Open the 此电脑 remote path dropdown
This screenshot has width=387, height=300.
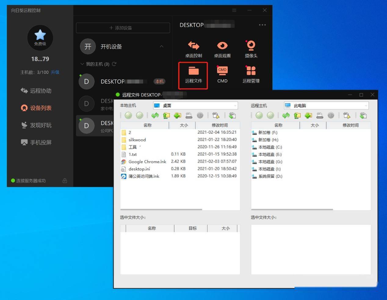[366, 106]
